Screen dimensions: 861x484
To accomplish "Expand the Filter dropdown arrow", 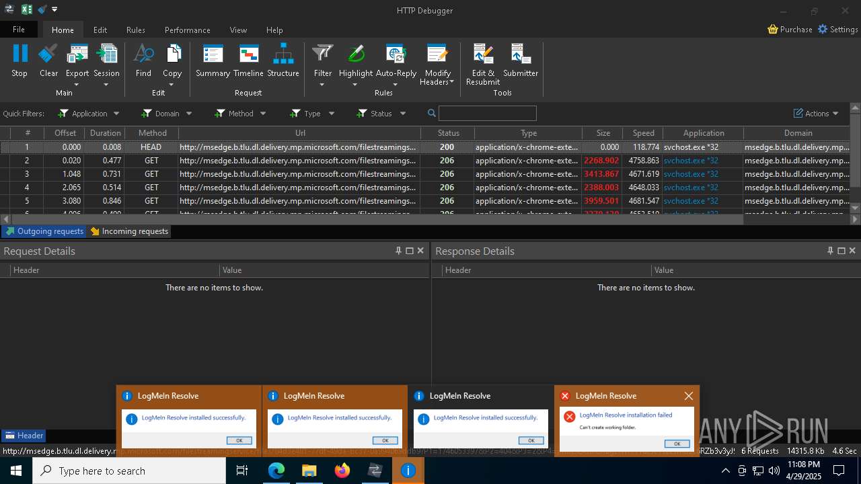I will (x=322, y=85).
